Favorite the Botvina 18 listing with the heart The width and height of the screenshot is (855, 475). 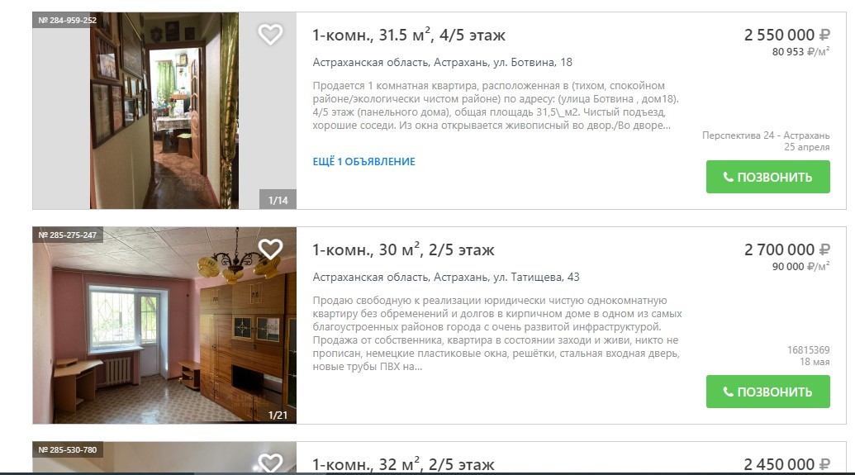pos(270,35)
